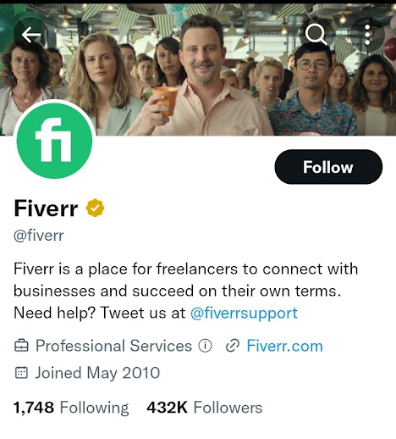Tap the Professional Services category label

click(x=113, y=346)
